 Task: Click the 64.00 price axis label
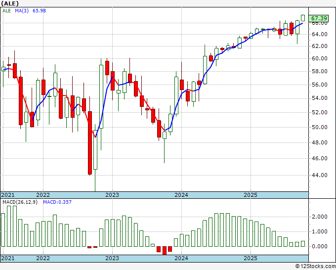click(320, 34)
